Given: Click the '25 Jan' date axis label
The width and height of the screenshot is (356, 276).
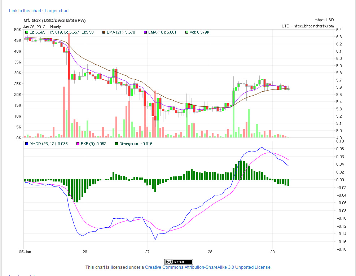Looking at the screenshot, I should pyautogui.click(x=25, y=252).
